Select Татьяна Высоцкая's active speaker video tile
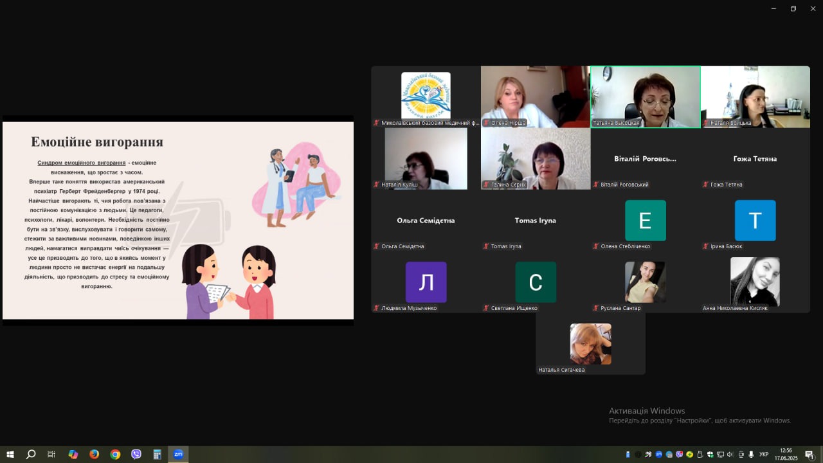Screen dimensions: 823x463 pyautogui.click(x=646, y=96)
